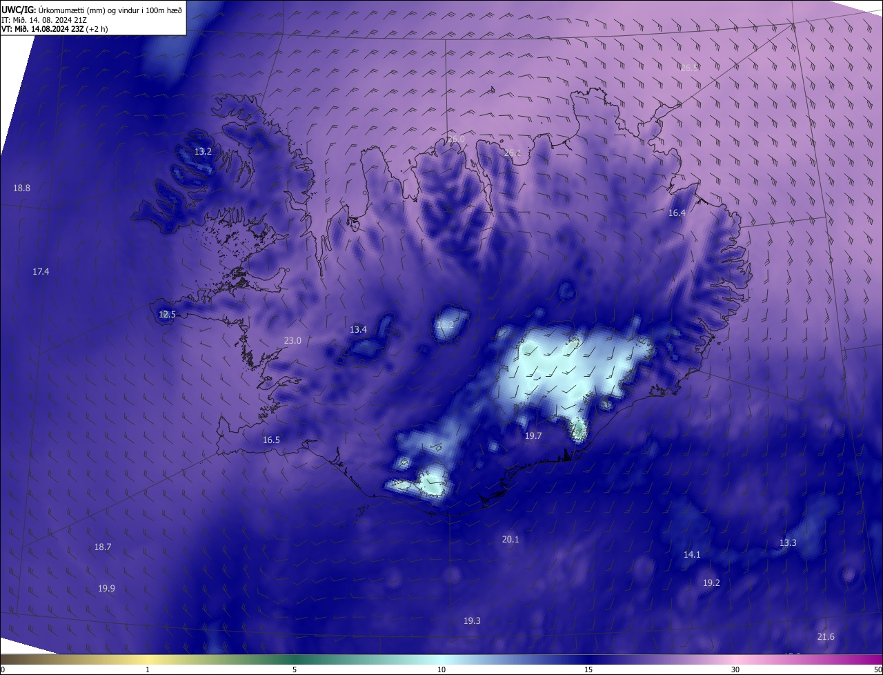Click the colorbar tick labeled 10
Viewport: 883px width, 675px height.
coord(441,669)
